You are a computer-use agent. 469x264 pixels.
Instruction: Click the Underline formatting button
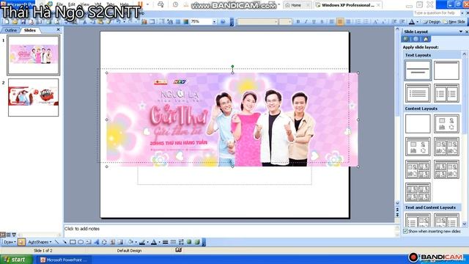314,22
